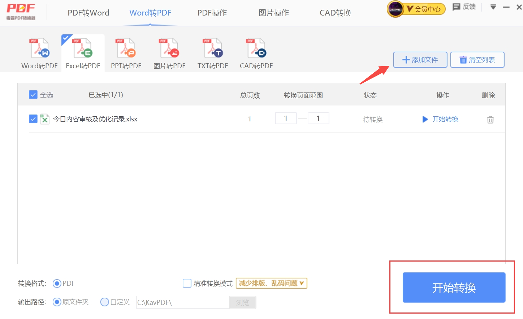This screenshot has height=319, width=523.
Task: Uncheck the 今日内容审核及优化记录.xlsx file checkbox
Action: pos(33,119)
